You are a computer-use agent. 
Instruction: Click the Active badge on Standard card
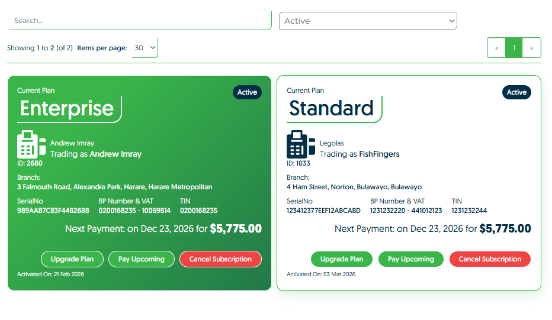(x=516, y=92)
